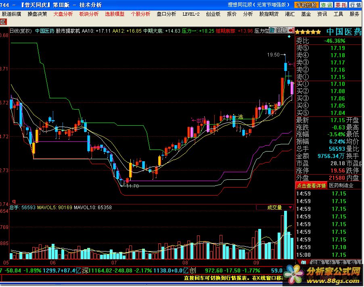Expand the 成交量 indicator dropdown
364x287 pixels.
pyautogui.click(x=290, y=208)
